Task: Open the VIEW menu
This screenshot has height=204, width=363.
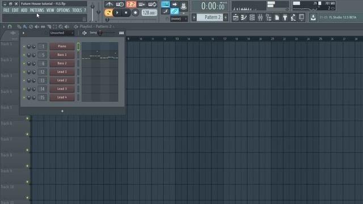Action: tap(50, 10)
